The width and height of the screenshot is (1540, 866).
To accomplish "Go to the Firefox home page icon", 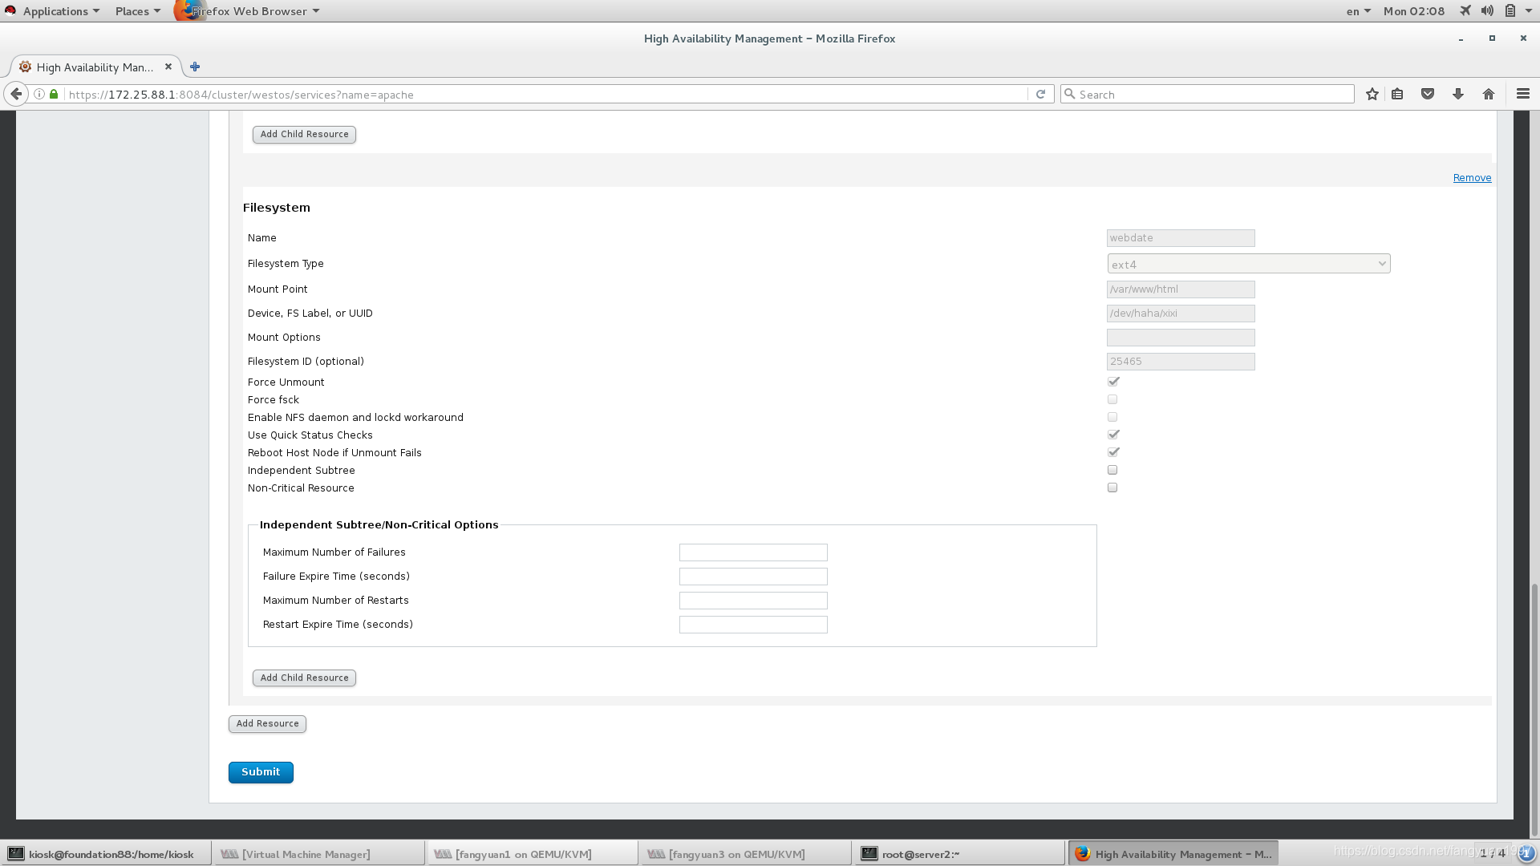I will 1489,94.
